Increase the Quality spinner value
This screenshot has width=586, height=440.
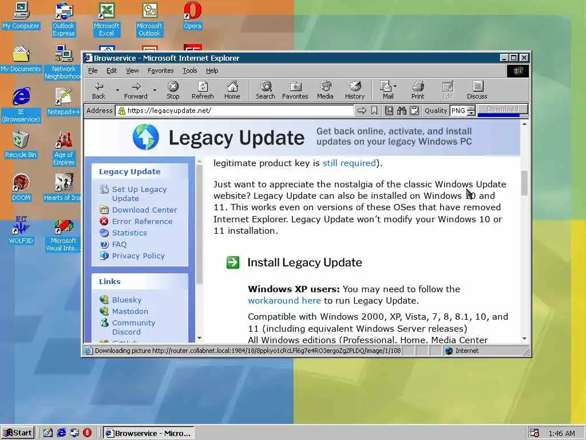coord(472,108)
